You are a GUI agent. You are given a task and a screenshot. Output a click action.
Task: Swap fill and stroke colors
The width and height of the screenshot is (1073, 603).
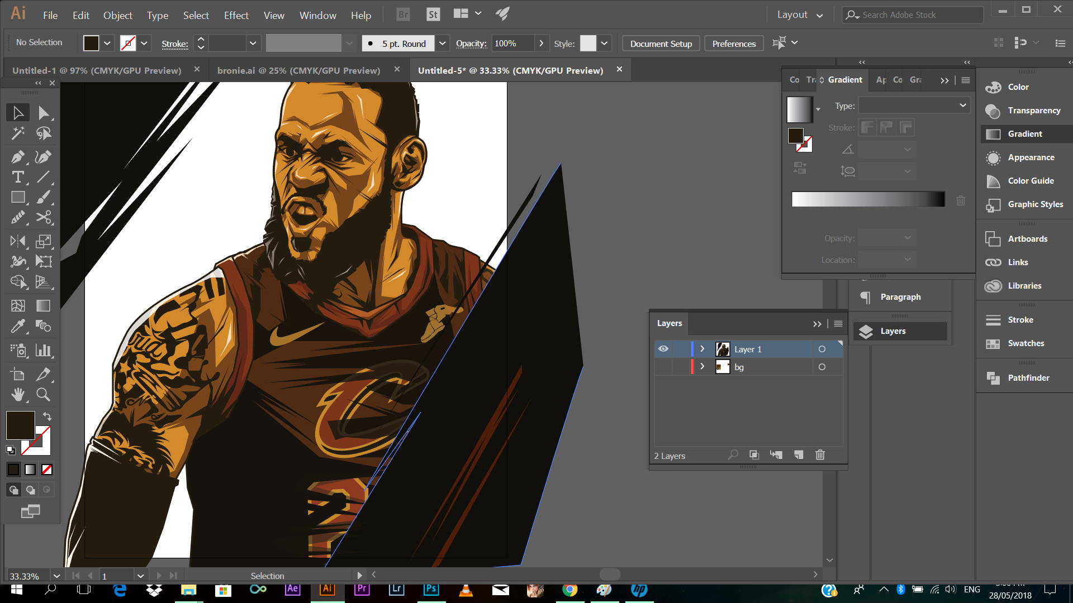48,417
